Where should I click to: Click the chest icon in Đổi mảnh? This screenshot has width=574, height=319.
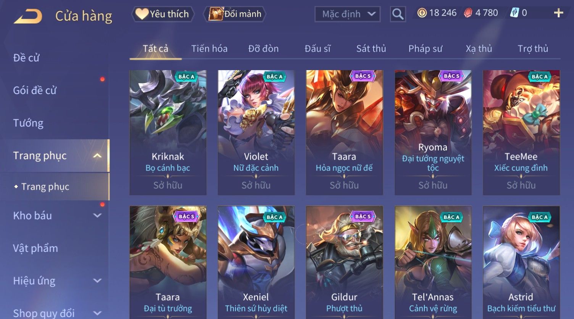click(216, 14)
